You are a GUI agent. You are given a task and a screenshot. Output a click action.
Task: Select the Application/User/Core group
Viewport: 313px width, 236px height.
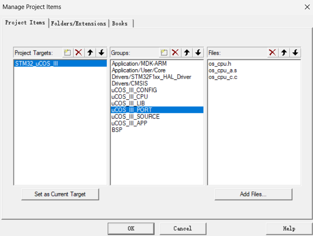(157, 70)
